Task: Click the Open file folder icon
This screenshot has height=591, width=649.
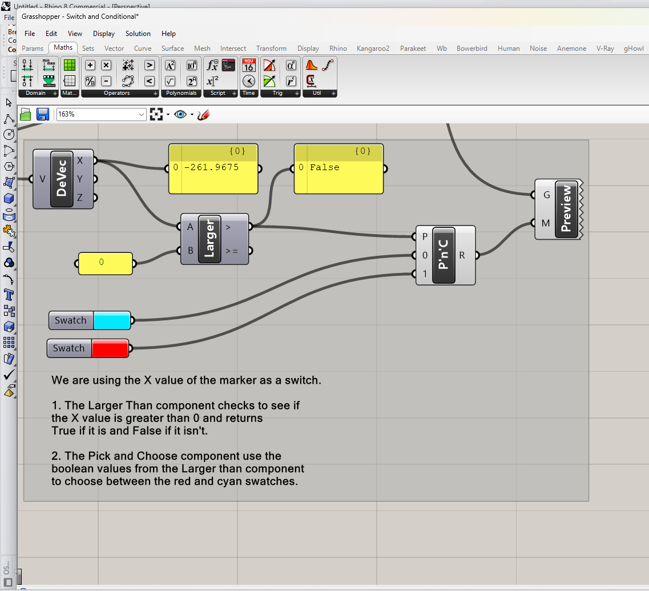Action: [x=26, y=114]
